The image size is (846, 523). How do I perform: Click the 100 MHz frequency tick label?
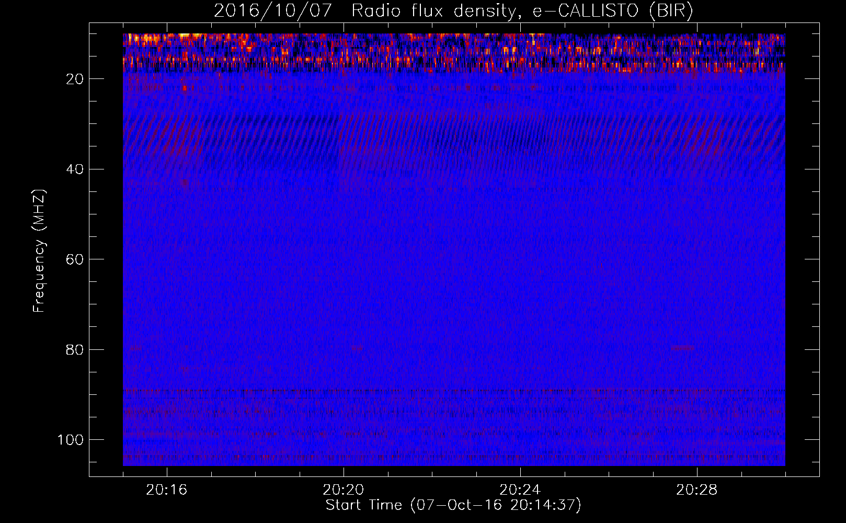coord(71,440)
